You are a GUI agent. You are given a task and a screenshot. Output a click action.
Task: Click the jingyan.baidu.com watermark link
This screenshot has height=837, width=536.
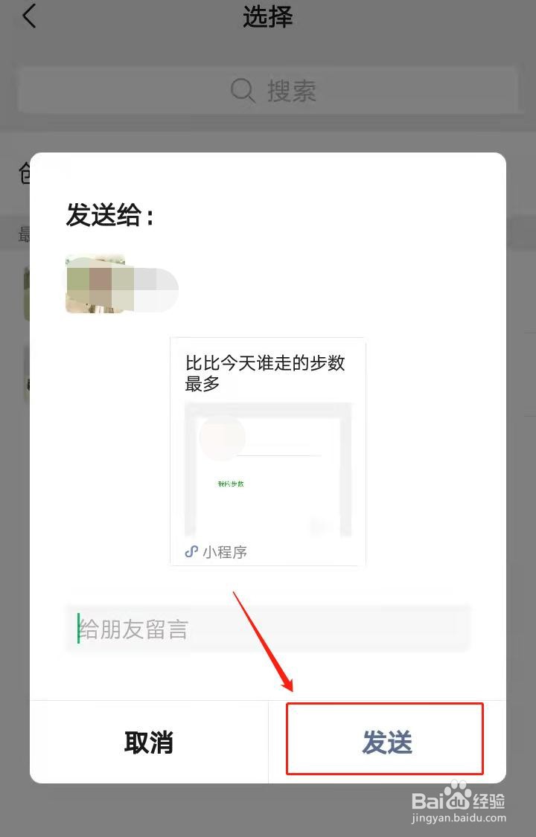[459, 818]
